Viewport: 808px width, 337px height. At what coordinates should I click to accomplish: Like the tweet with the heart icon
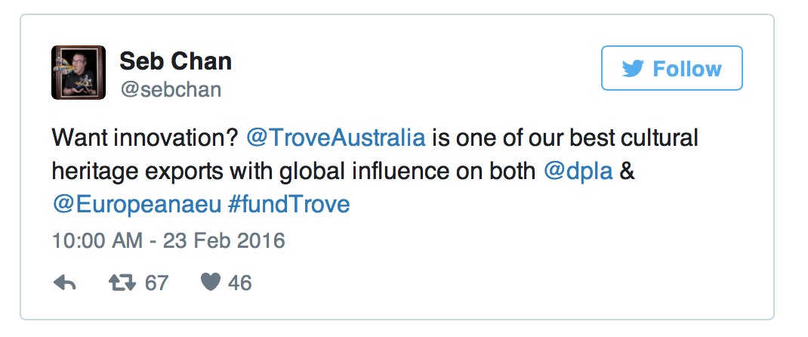pos(210,283)
